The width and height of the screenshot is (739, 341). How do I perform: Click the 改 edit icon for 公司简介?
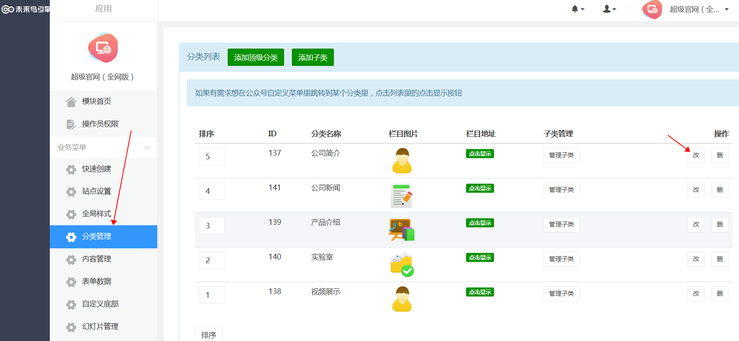pyautogui.click(x=696, y=155)
